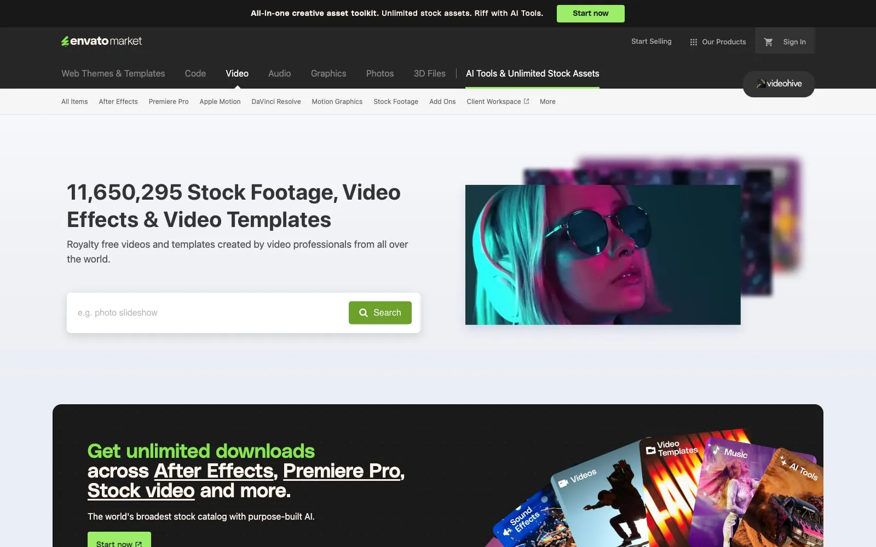Screen dimensions: 876x547
Task: Go to the 3D Files category
Action: coord(429,73)
